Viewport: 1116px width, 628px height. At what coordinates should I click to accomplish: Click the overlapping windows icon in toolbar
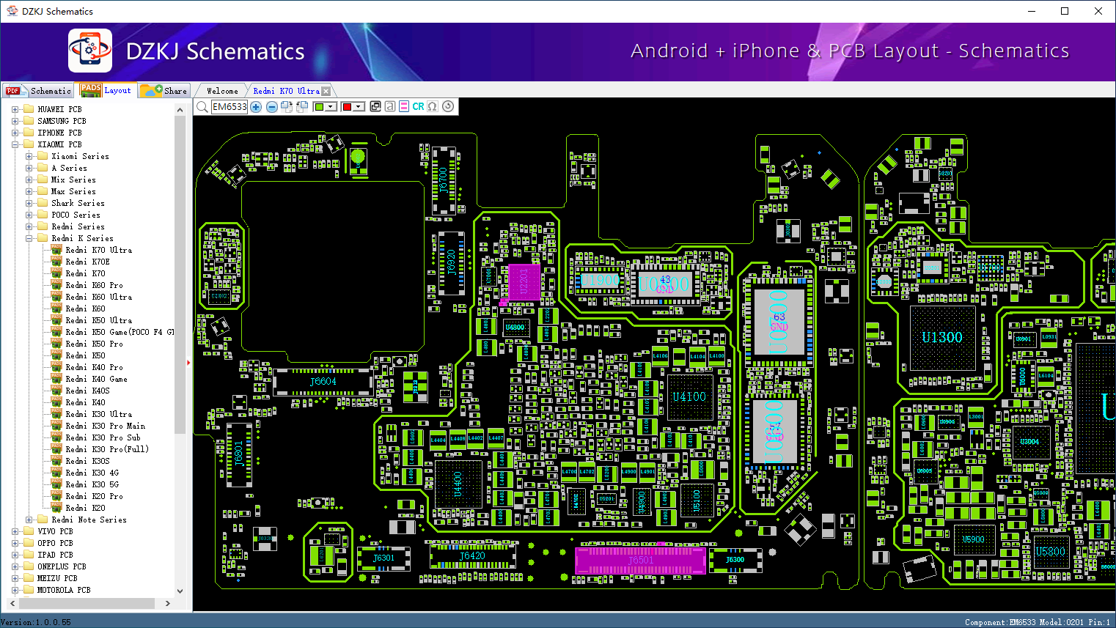pyautogui.click(x=375, y=106)
